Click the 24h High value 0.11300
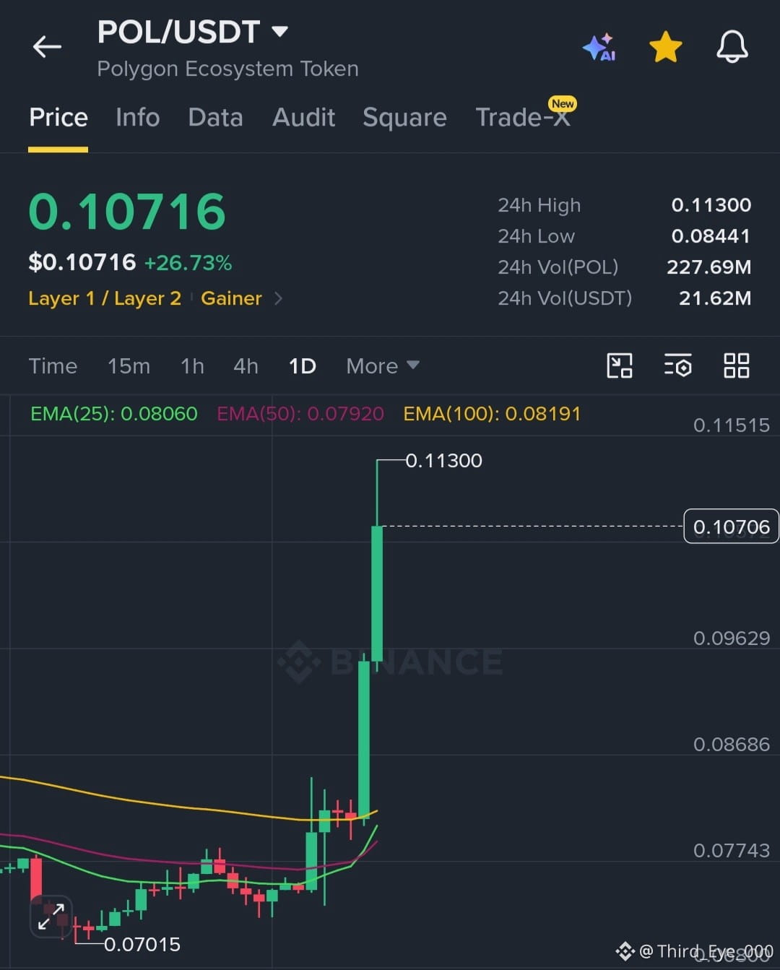Image resolution: width=780 pixels, height=970 pixels. (711, 205)
